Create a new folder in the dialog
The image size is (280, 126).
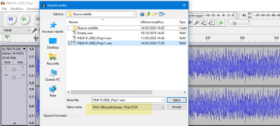point(154,14)
